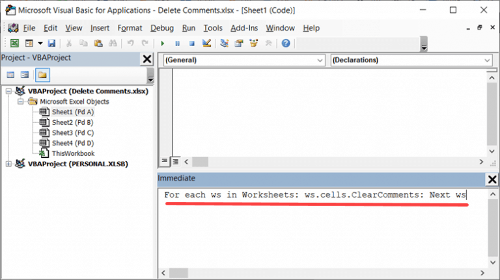This screenshot has width=500, height=280.
Task: Open the Insert object dropdown arrow
Action: click(40, 44)
